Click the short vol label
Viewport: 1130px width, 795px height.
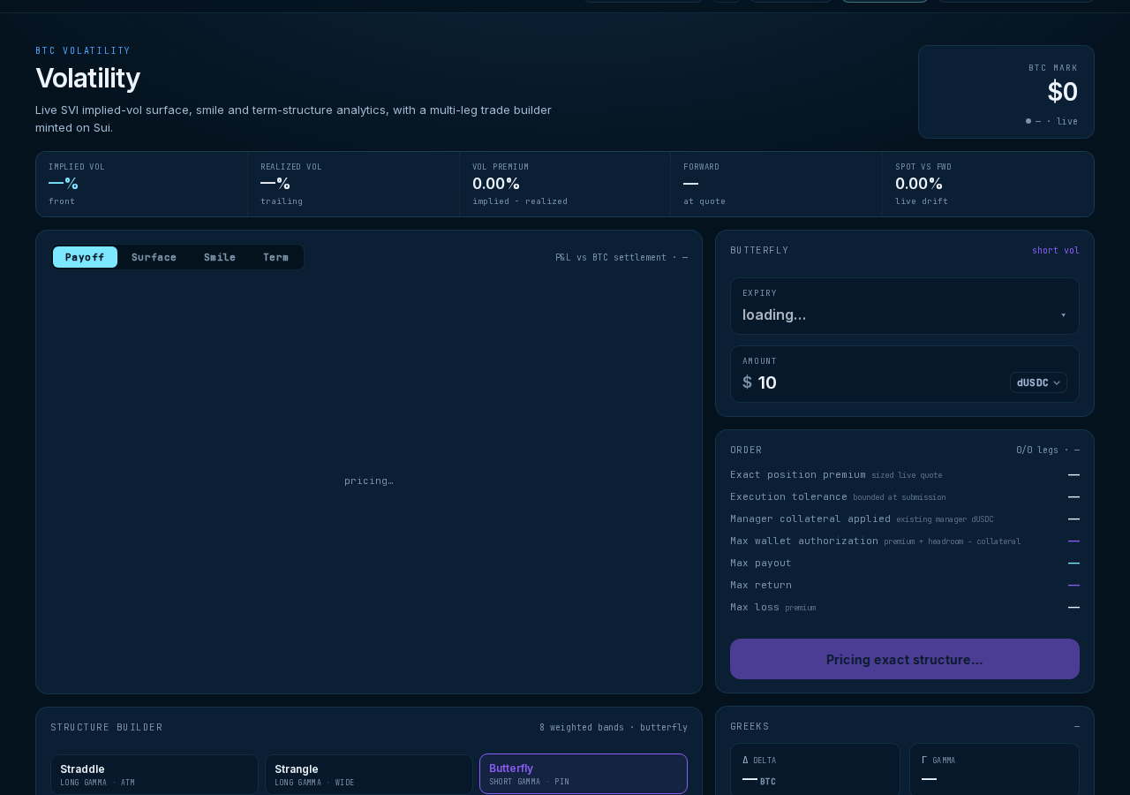pos(1056,251)
